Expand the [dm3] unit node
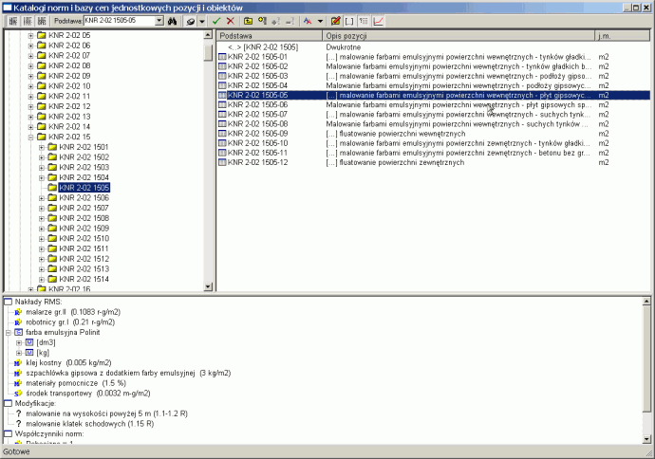The image size is (655, 459). click(x=19, y=341)
